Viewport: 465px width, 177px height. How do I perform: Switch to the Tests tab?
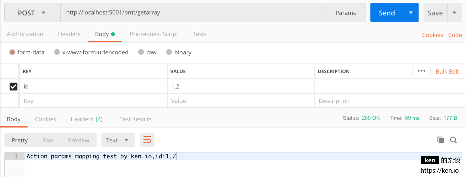click(200, 34)
